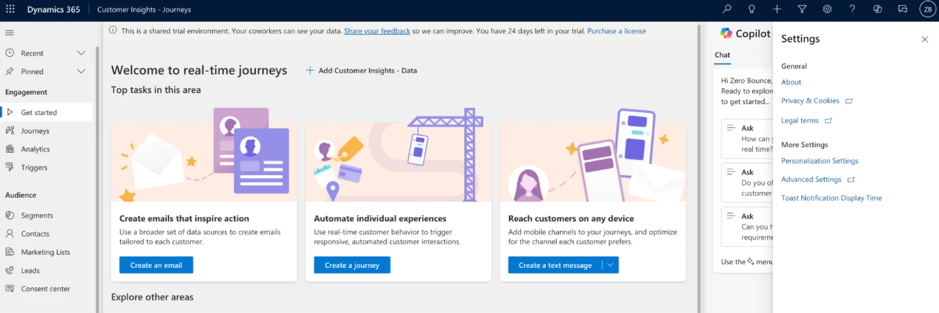Click the 'Automate individual experiences' card title
Screen dimensions: 939x313
click(380, 218)
